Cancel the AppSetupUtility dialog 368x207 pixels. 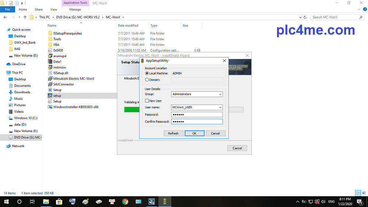tap(215, 133)
